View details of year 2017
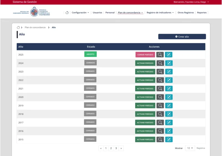 pyautogui.click(x=160, y=123)
